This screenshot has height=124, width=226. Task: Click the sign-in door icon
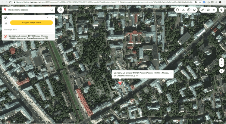click(x=222, y=10)
